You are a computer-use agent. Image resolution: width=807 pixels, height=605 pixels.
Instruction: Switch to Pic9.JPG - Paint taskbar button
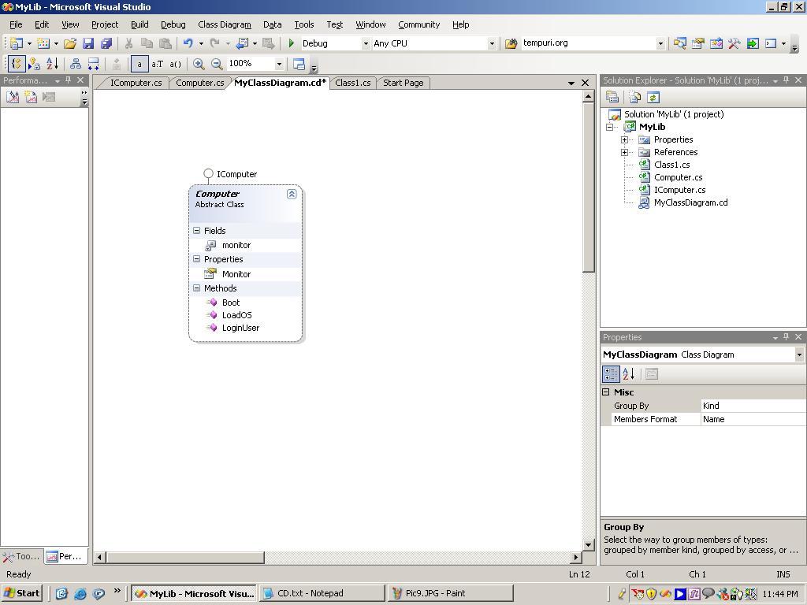[450, 593]
